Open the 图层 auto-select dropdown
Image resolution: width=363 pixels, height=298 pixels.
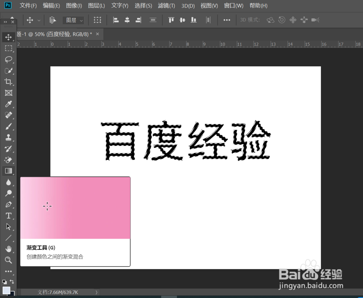tap(73, 20)
